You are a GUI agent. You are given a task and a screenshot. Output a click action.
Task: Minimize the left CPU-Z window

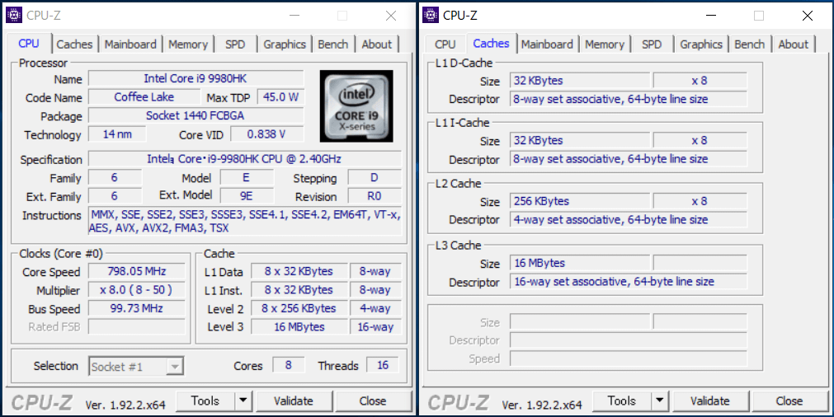(x=294, y=16)
